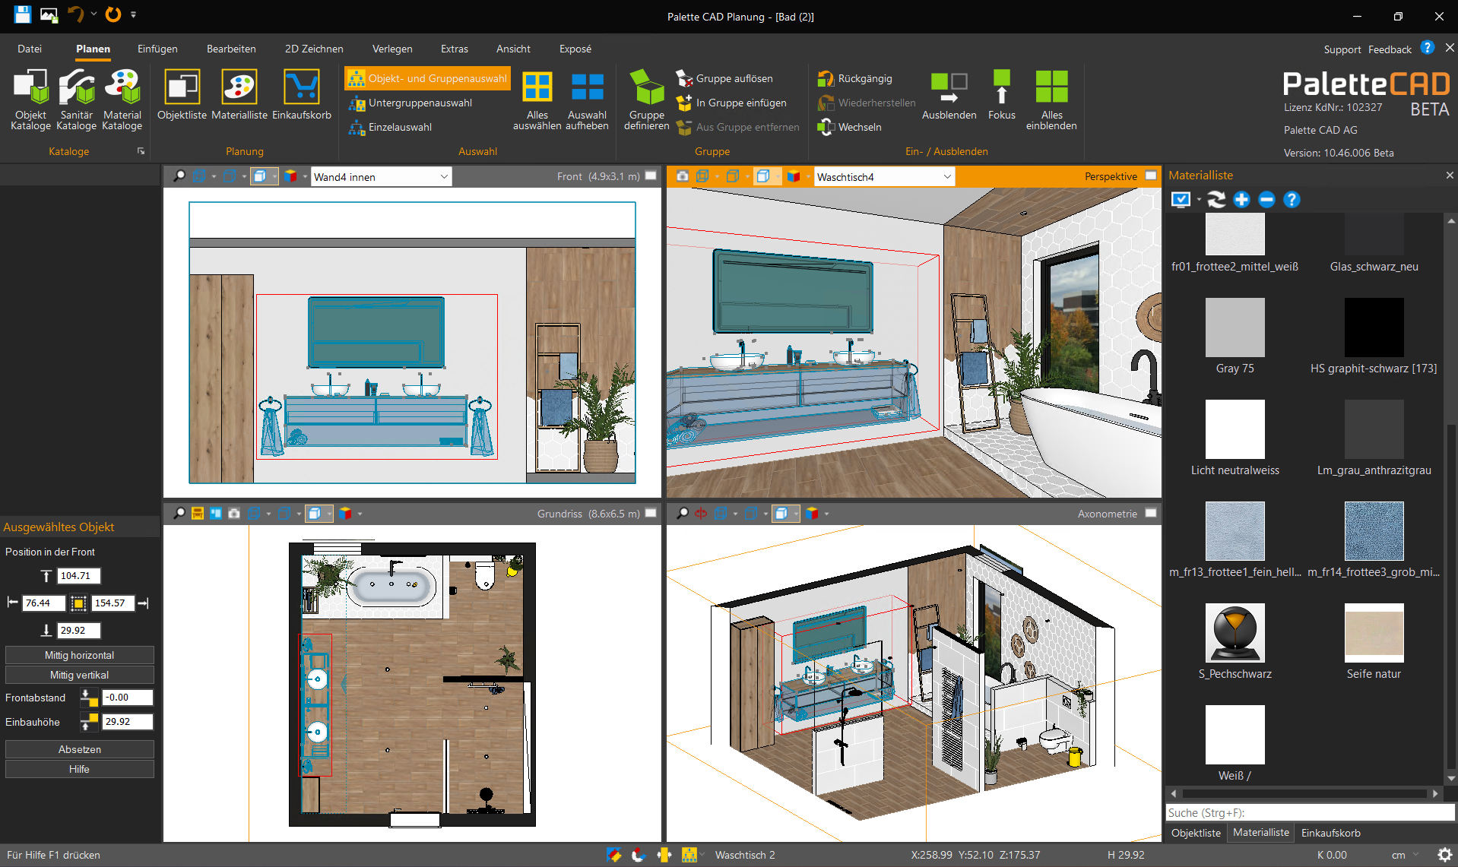This screenshot has width=1458, height=867.
Task: Select the Fokus tool
Action: (x=1001, y=95)
